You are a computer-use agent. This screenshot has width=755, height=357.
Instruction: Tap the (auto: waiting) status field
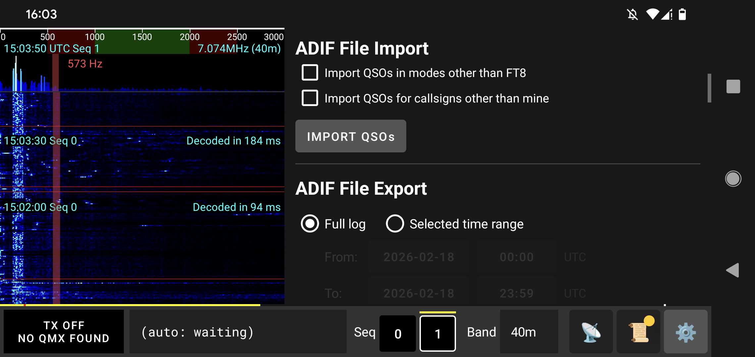pyautogui.click(x=197, y=332)
